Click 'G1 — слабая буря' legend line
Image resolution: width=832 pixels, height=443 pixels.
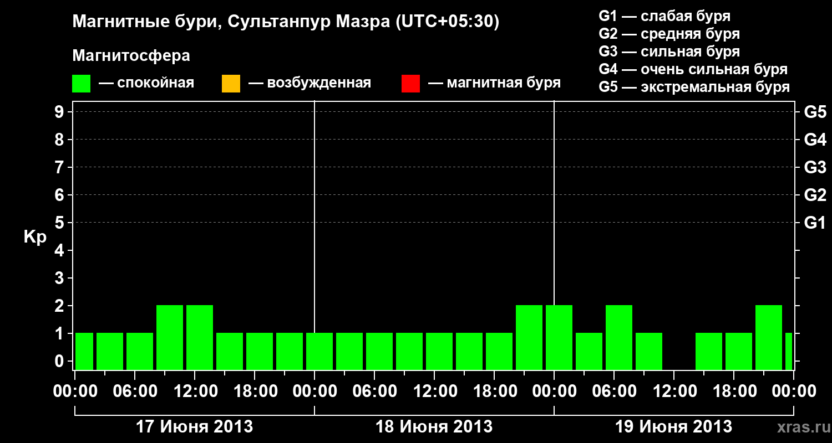coord(664,16)
